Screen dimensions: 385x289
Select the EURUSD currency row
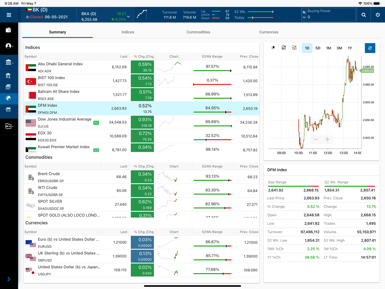(141, 242)
